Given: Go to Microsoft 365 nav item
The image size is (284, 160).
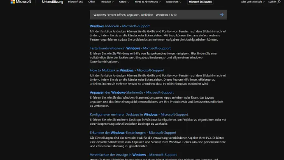Looking at the screenshot, I should 75,2.
